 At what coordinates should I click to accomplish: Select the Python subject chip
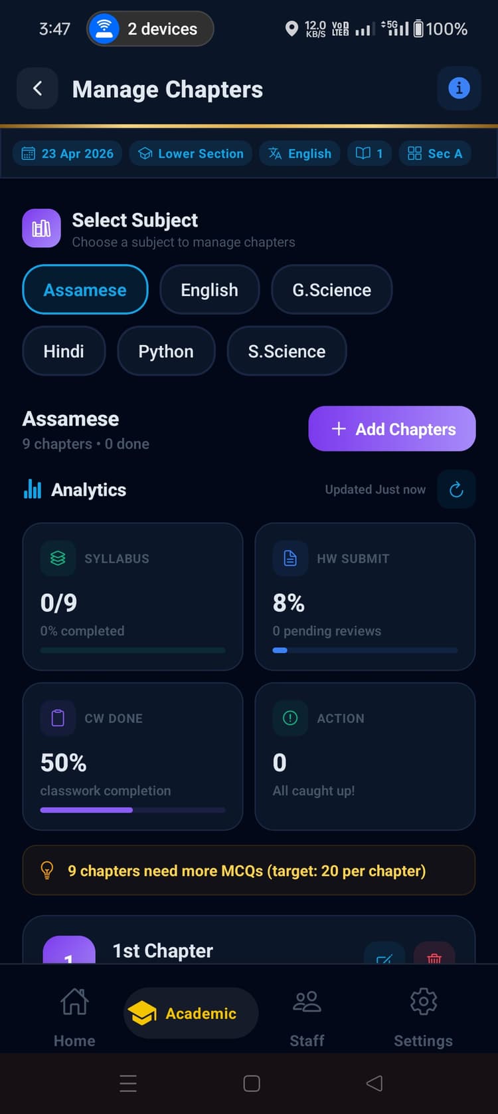click(x=166, y=350)
